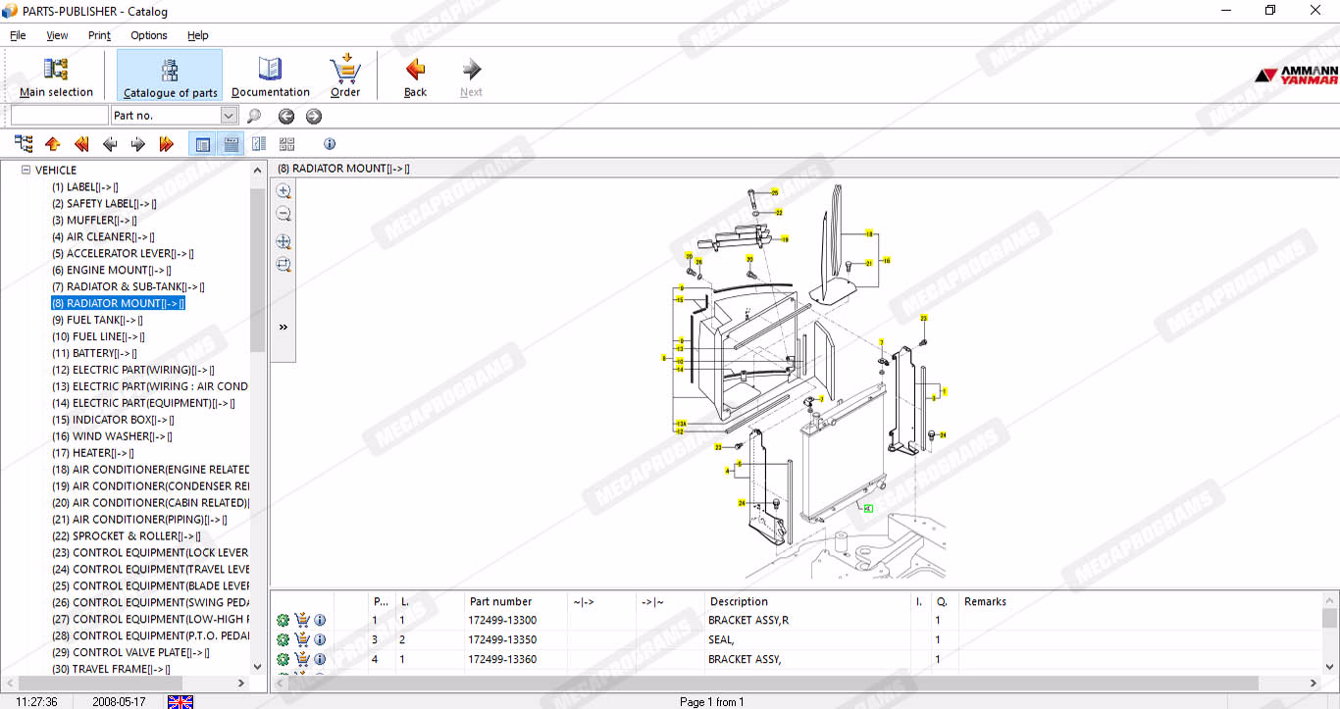This screenshot has width=1340, height=709.
Task: Click the info icon on the SEAL row
Action: (320, 639)
